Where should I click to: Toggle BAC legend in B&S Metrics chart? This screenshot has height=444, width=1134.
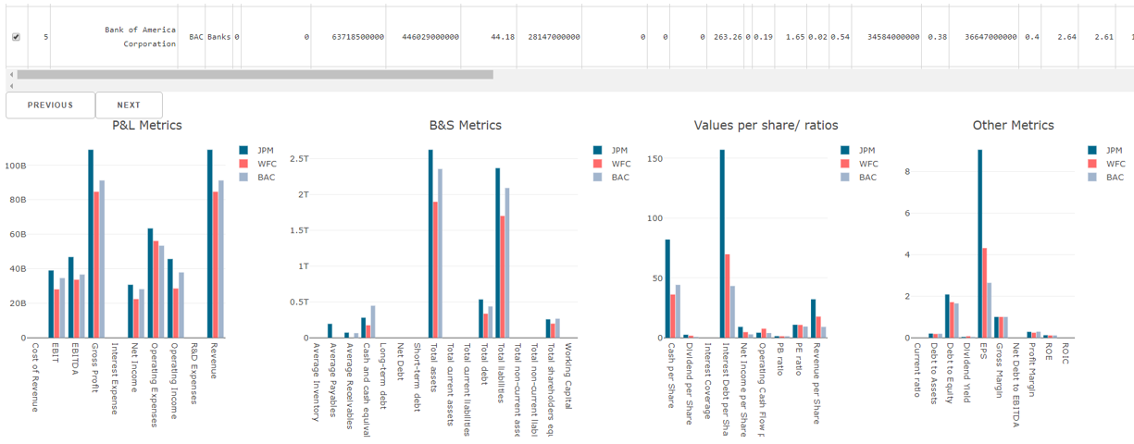(612, 177)
